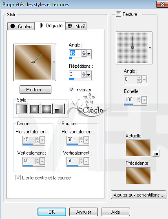This screenshot has width=168, height=219.
Task: Uncheck the Inverser checkbox
Action: click(x=71, y=90)
